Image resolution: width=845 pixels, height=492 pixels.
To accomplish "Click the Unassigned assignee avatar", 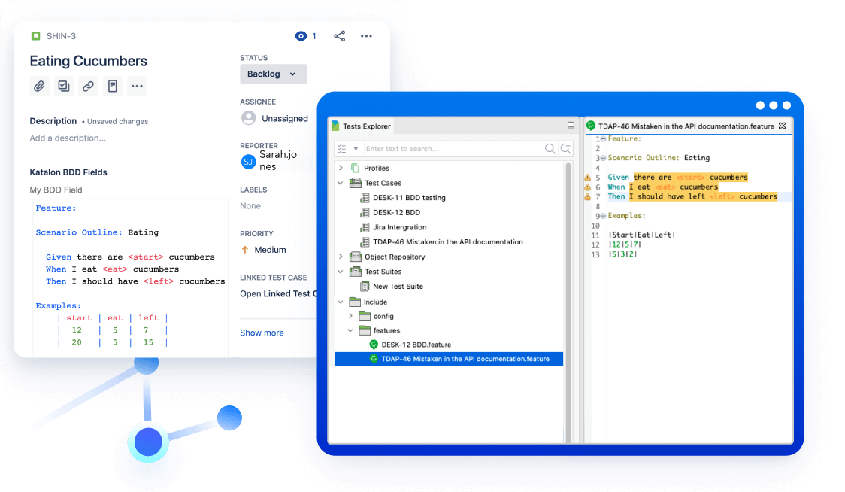I will tap(248, 118).
